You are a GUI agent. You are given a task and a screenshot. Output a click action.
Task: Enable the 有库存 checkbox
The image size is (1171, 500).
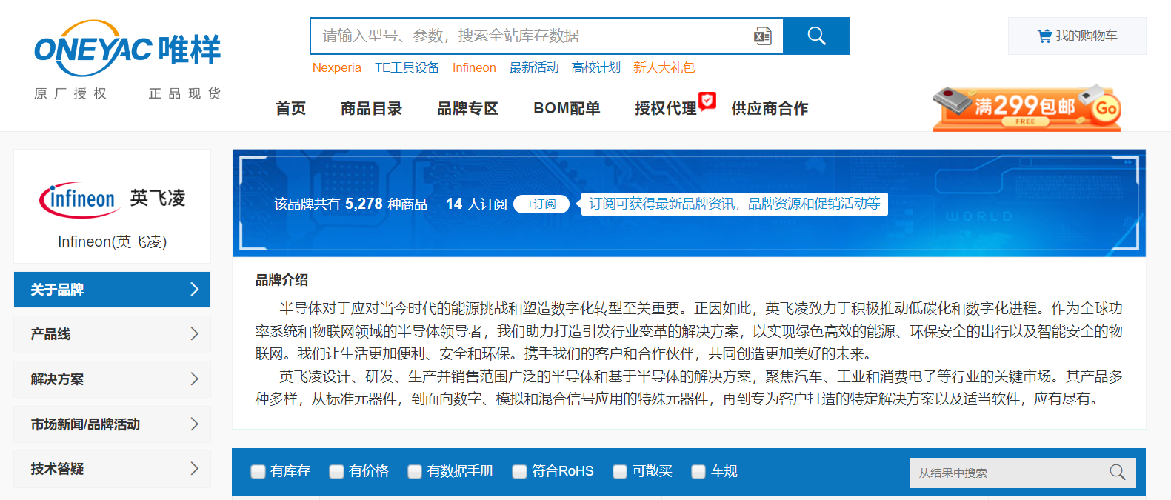[258, 472]
